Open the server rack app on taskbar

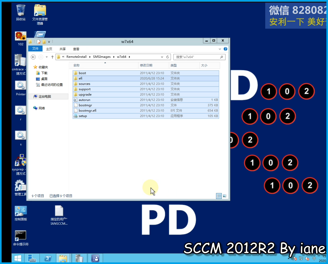click(79, 258)
